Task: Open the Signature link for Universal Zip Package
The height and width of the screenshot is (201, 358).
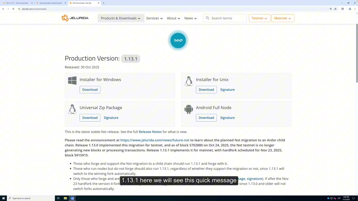Action: (111, 118)
